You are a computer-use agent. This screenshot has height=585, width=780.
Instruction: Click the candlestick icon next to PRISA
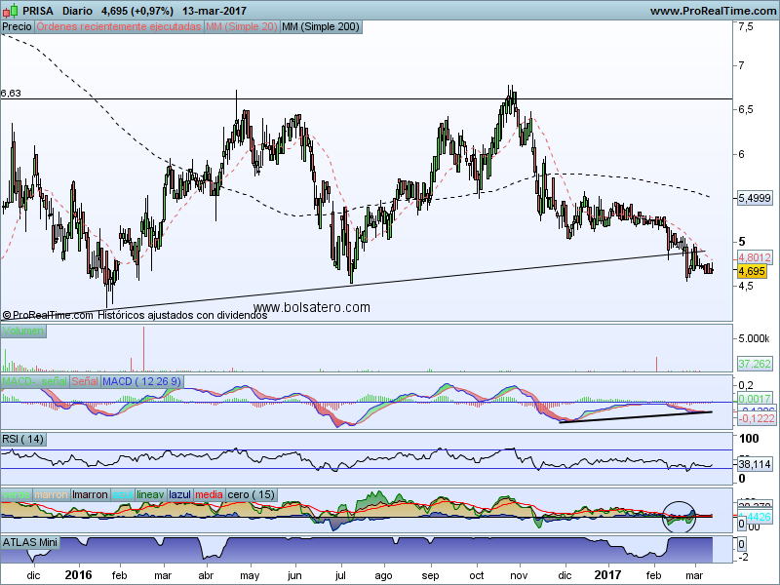point(10,11)
